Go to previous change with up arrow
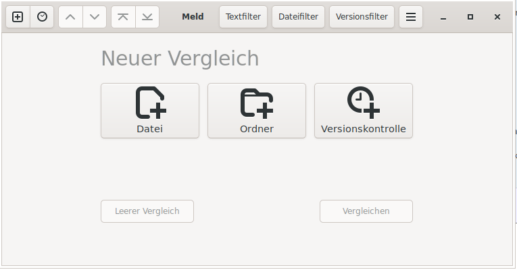Viewport: 517px width, 270px height. pyautogui.click(x=70, y=17)
